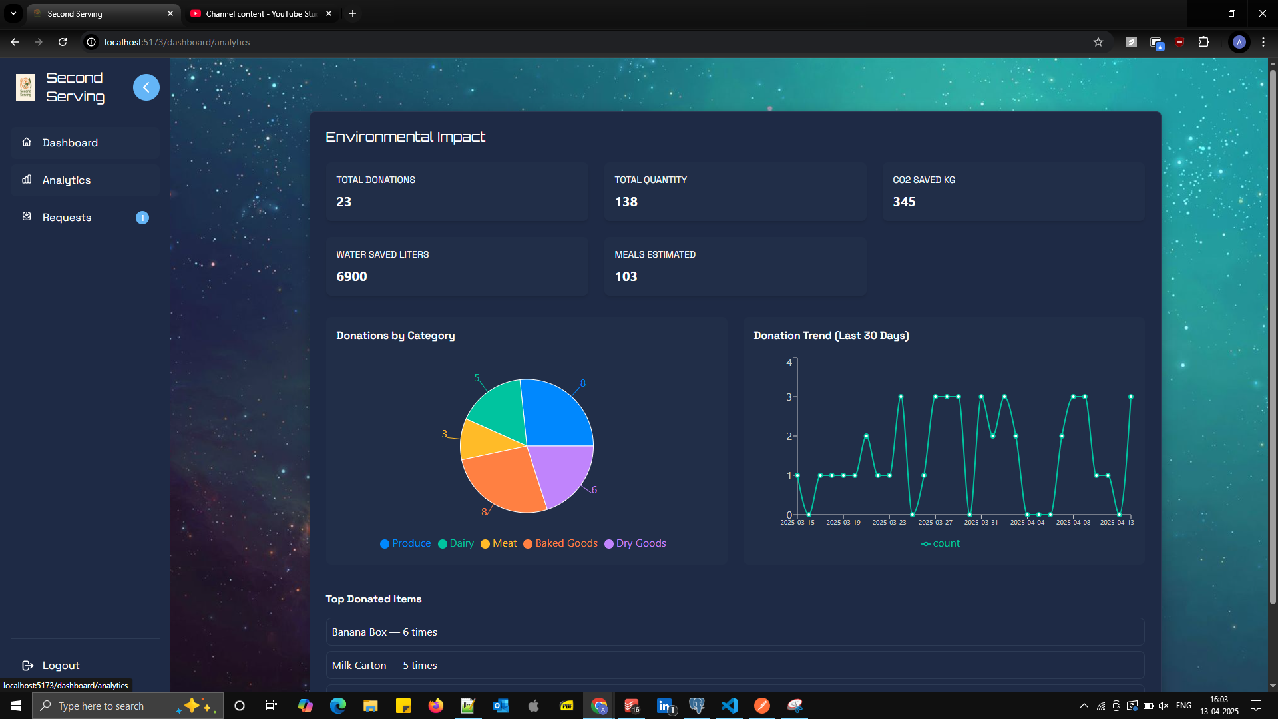Reload the analytics page

tap(63, 42)
